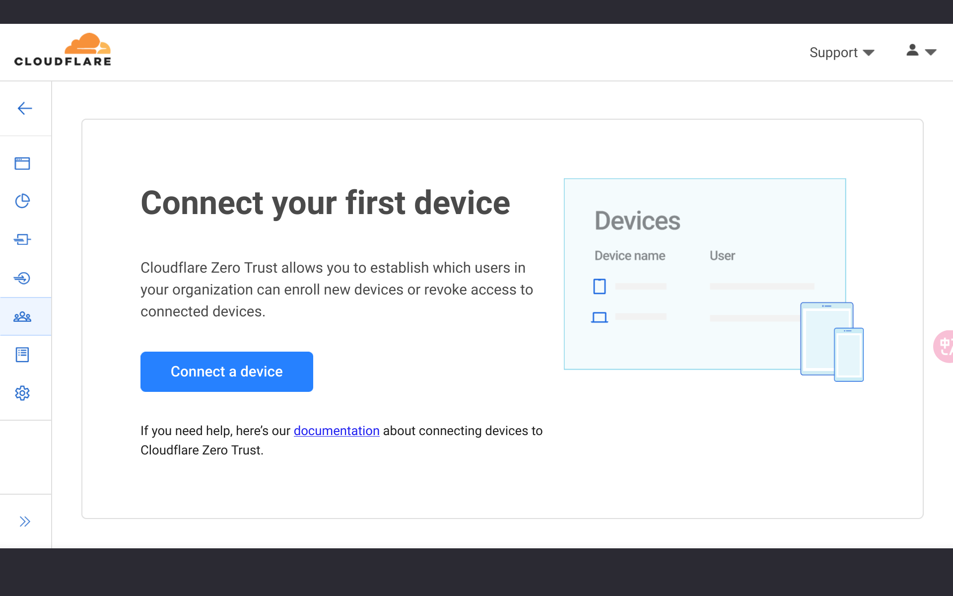953x596 pixels.
Task: Click the tablet icon row in Devices illustration
Action: [x=703, y=287]
